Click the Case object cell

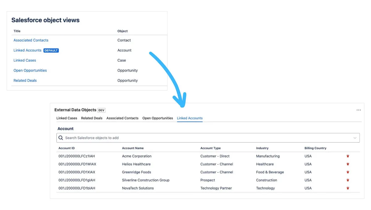[122, 60]
